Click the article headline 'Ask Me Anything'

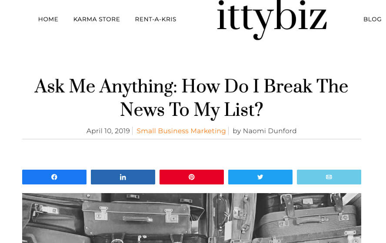click(191, 87)
